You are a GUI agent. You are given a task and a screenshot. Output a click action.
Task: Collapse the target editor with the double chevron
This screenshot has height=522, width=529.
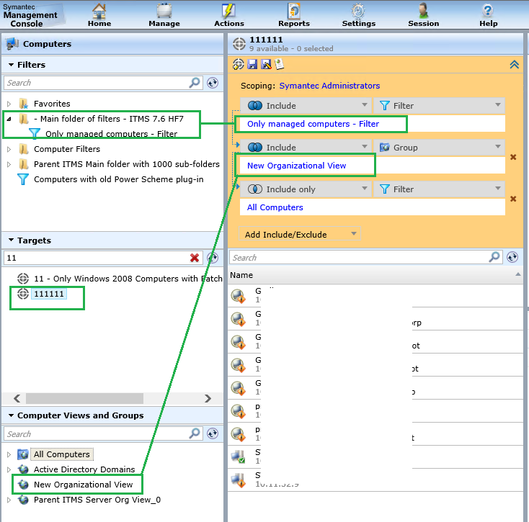(514, 64)
